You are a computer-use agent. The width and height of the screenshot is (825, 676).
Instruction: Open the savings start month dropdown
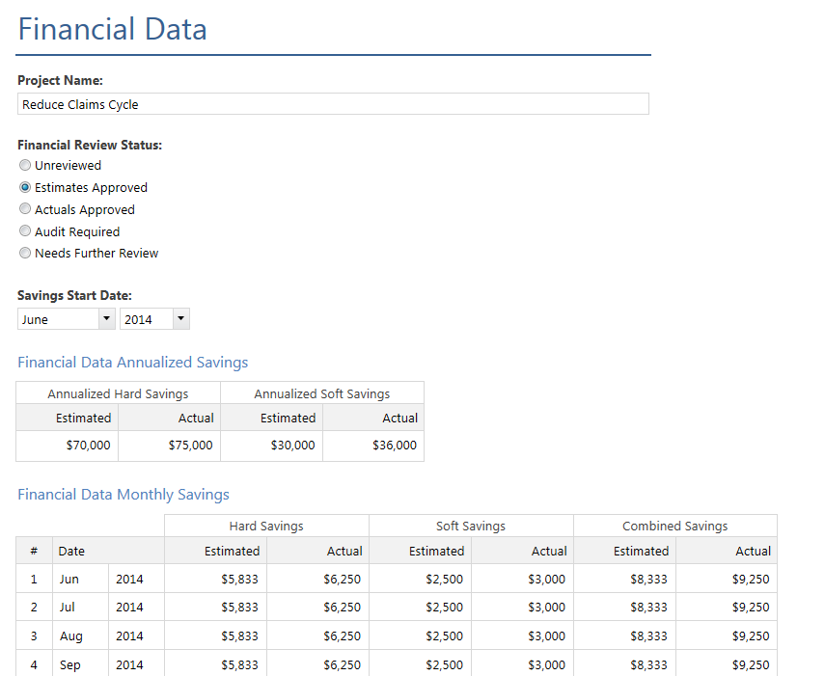coord(66,319)
